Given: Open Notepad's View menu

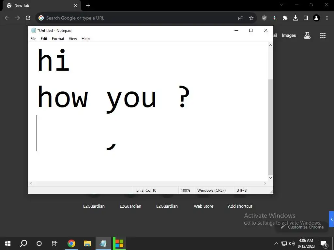Looking at the screenshot, I should pyautogui.click(x=73, y=39).
